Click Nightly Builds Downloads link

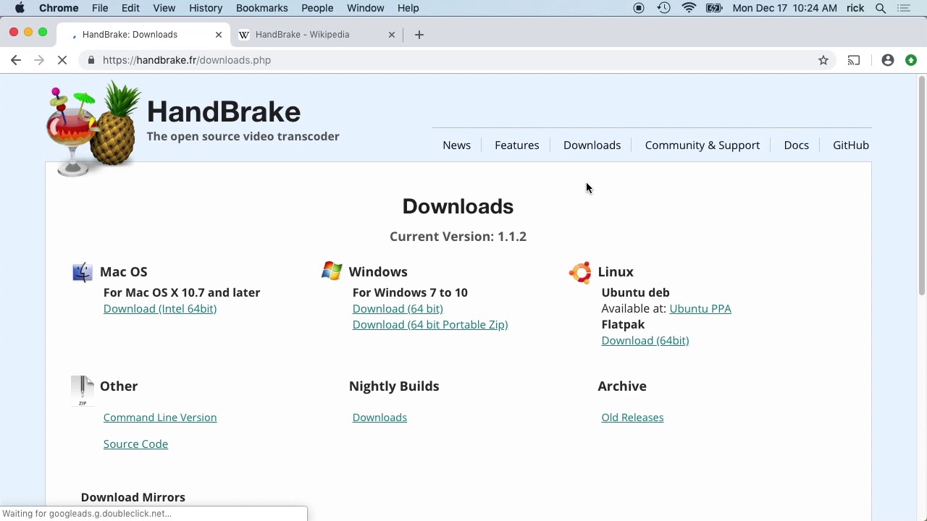pos(379,418)
